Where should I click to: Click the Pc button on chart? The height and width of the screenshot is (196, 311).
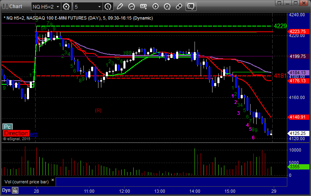pyautogui.click(x=7, y=127)
